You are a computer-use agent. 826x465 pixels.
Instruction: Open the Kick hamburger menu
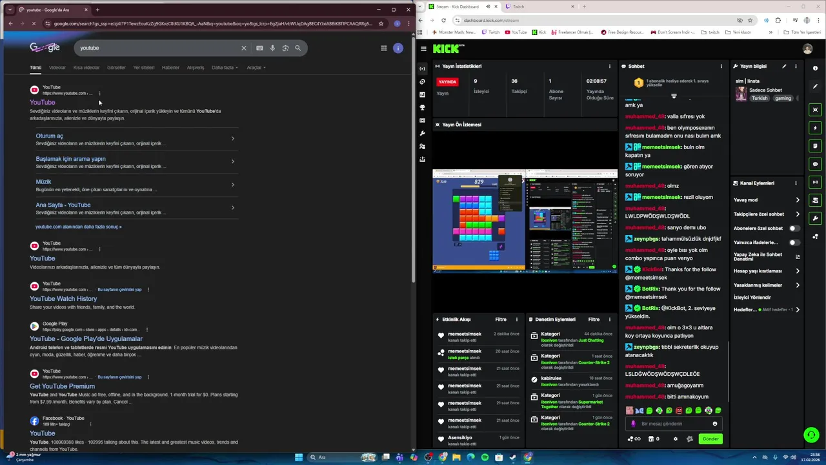(x=423, y=48)
